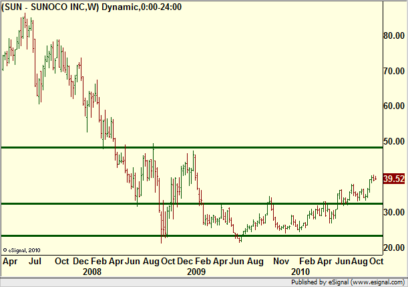Click the 2008 year label

point(92,272)
